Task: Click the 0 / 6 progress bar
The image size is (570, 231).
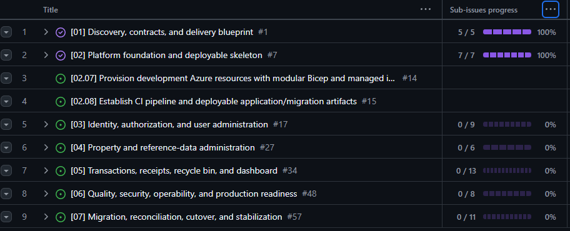Action: pos(507,148)
